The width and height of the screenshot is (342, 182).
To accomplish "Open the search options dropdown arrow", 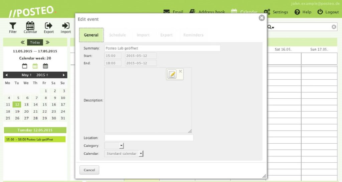I will [271, 27].
